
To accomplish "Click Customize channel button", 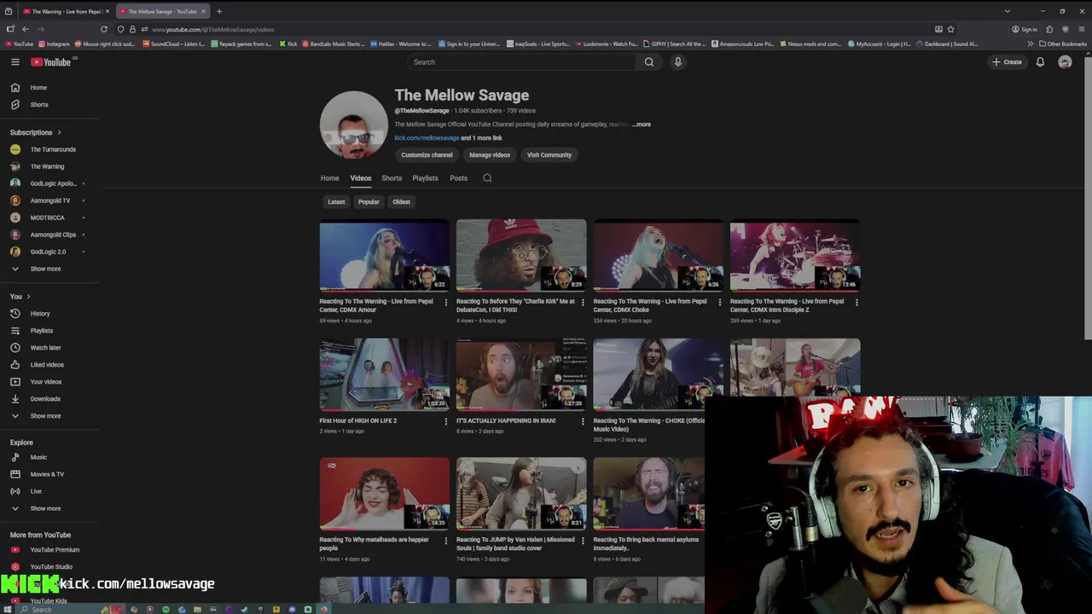I will click(x=427, y=155).
